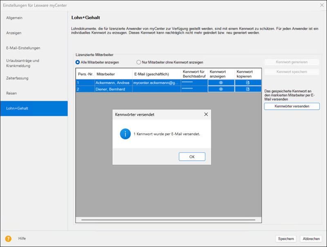Viewport: 327px width, 247px height.
Task: Select the Lohn+Gehalt section
Action: tap(34, 108)
